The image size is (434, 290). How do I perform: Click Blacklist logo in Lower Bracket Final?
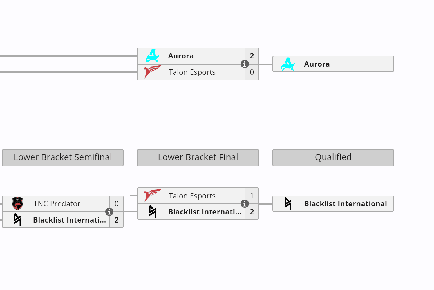[152, 212]
